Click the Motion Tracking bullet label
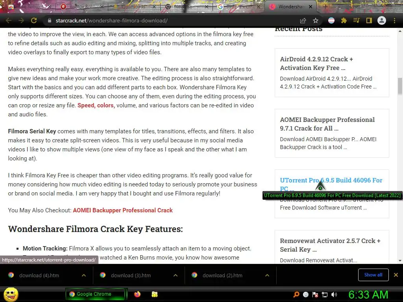Screen dimensions: 403x302 (45, 249)
